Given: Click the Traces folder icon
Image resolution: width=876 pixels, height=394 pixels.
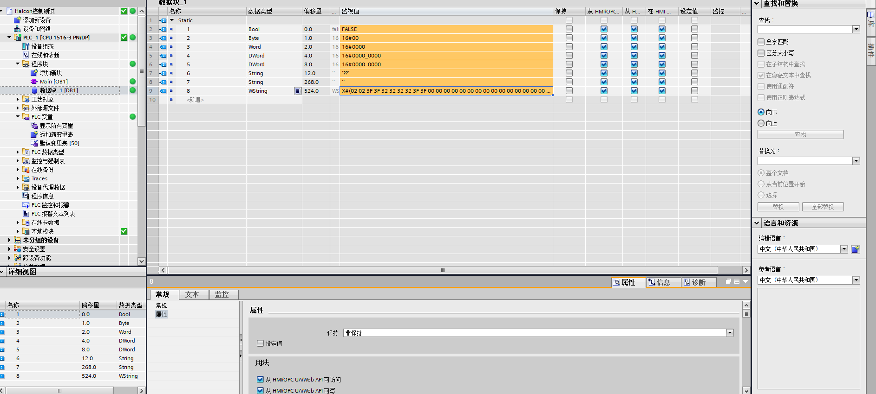Looking at the screenshot, I should (x=26, y=178).
